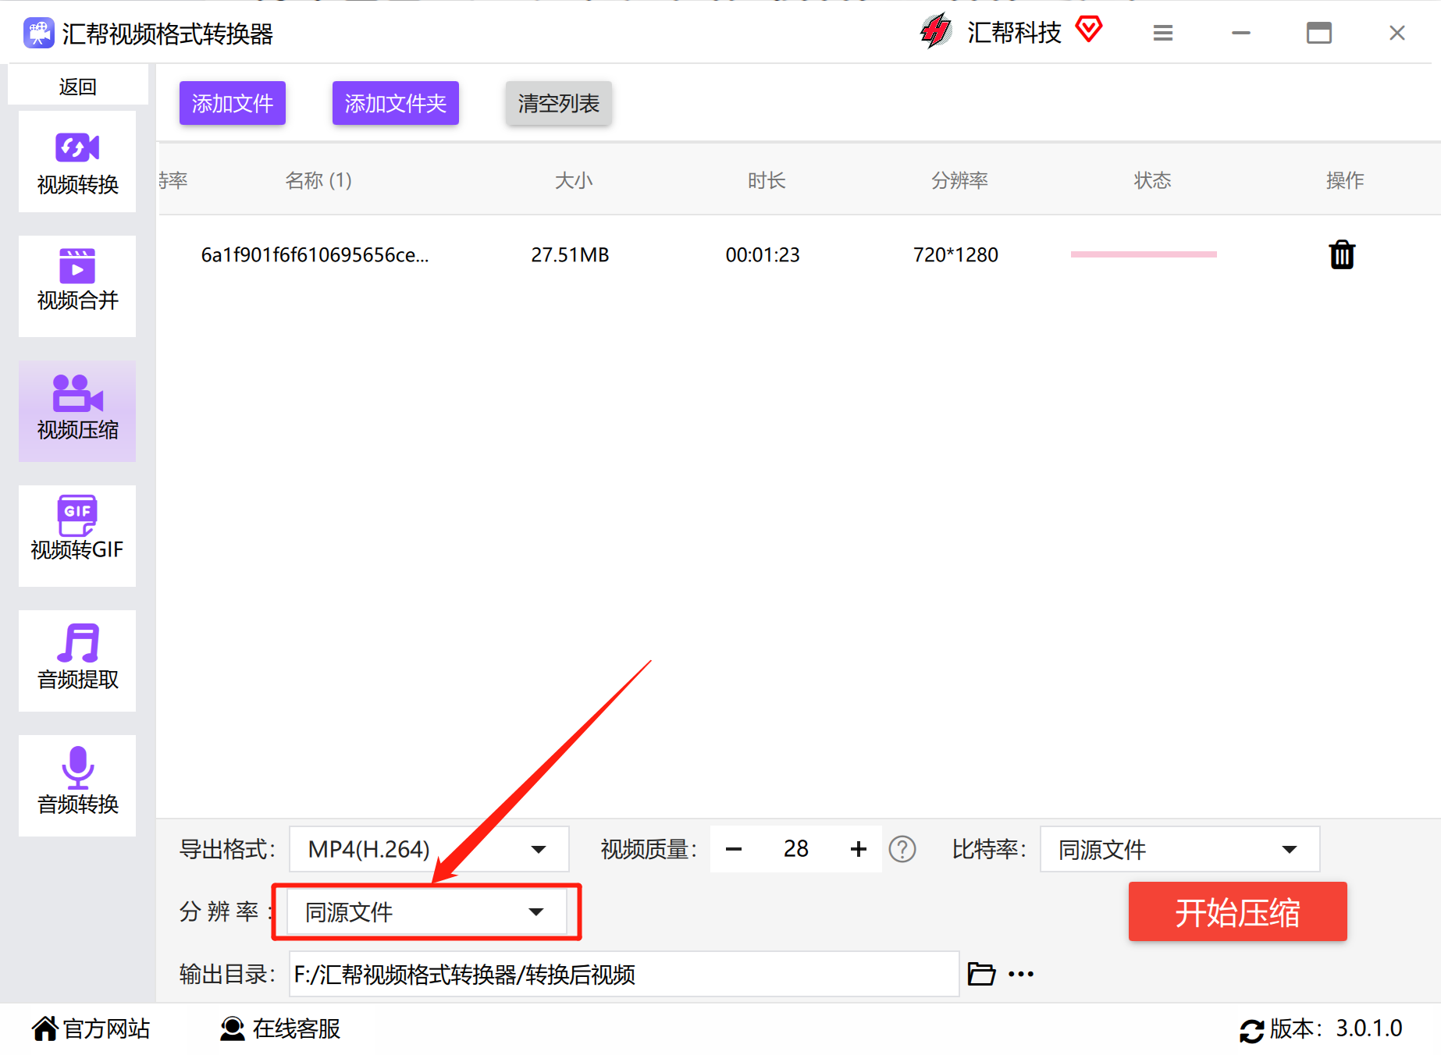
Task: Click 添加文件 add file button
Action: point(233,103)
